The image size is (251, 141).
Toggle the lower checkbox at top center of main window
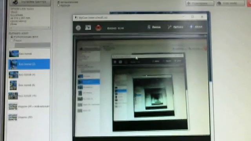pyautogui.click(x=58, y=5)
